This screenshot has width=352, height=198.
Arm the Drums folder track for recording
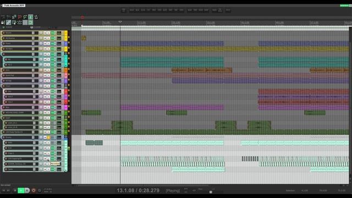[3, 137]
